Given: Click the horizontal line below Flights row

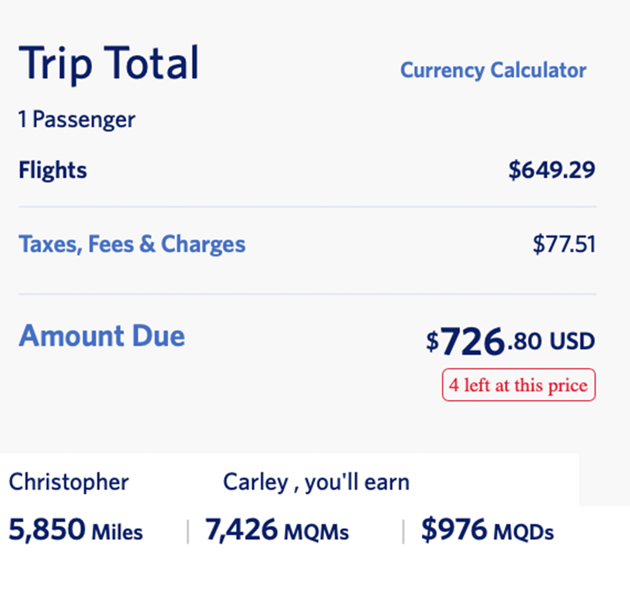Looking at the screenshot, I should tap(308, 206).
